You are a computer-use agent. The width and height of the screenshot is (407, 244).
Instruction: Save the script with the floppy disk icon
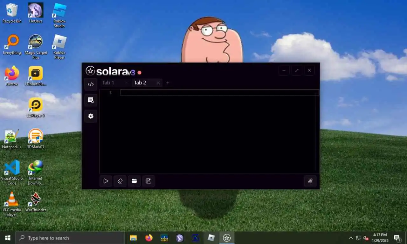(148, 181)
